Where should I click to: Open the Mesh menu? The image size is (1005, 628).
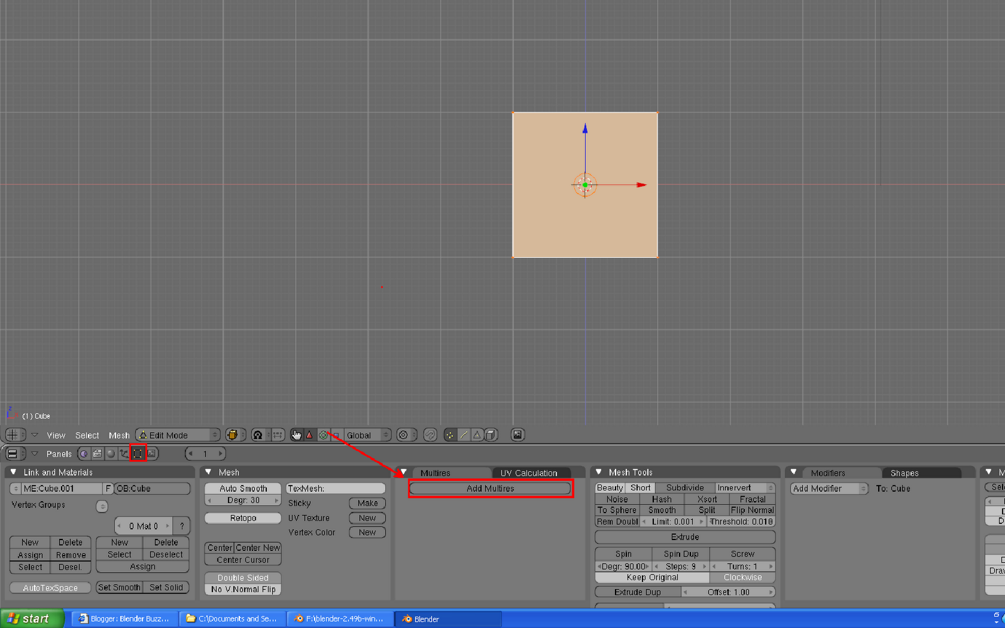119,435
